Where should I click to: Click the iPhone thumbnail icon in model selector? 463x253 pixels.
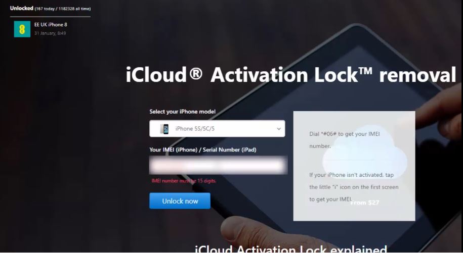pyautogui.click(x=164, y=129)
